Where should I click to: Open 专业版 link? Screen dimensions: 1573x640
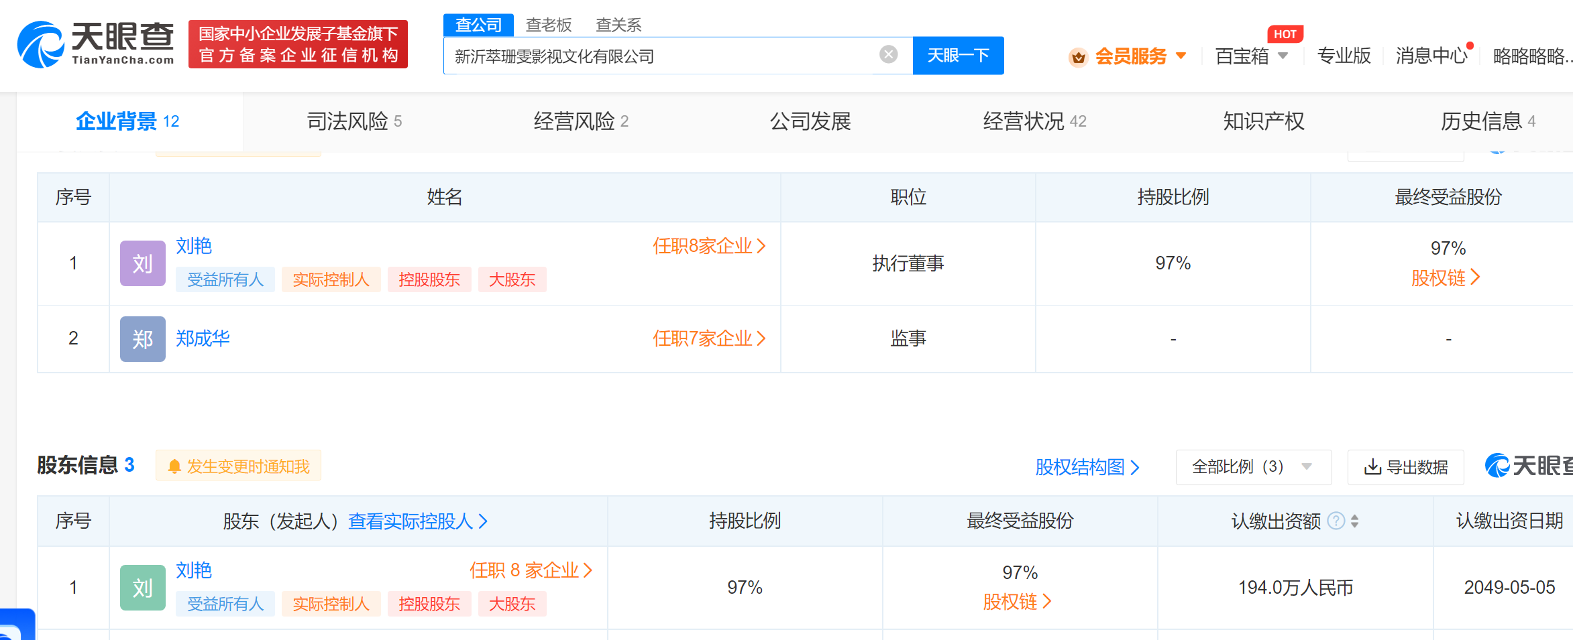(x=1344, y=56)
